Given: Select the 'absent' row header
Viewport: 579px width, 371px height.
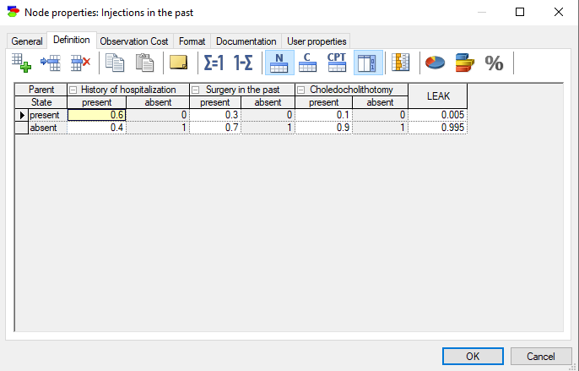Looking at the screenshot, I should click(x=47, y=128).
